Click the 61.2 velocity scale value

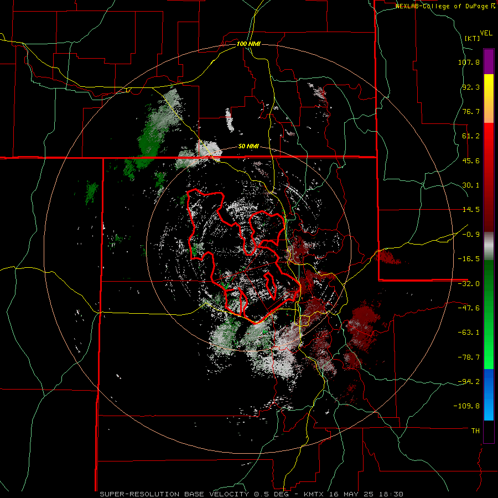click(471, 136)
